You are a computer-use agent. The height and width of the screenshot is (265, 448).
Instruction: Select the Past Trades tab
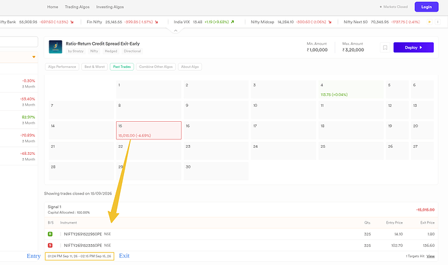[x=121, y=67]
